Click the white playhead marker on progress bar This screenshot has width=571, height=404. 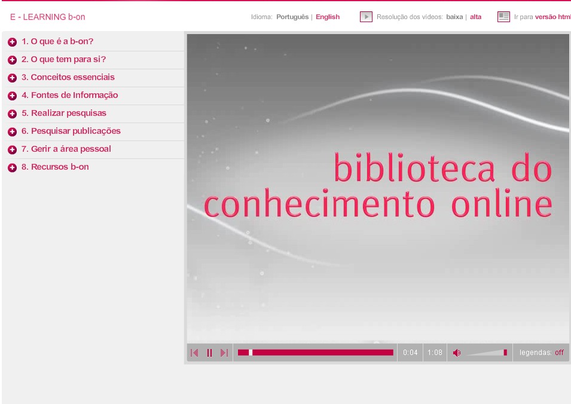click(251, 353)
